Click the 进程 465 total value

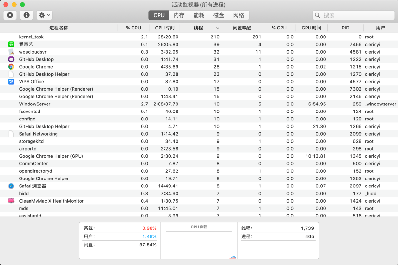[309, 236]
